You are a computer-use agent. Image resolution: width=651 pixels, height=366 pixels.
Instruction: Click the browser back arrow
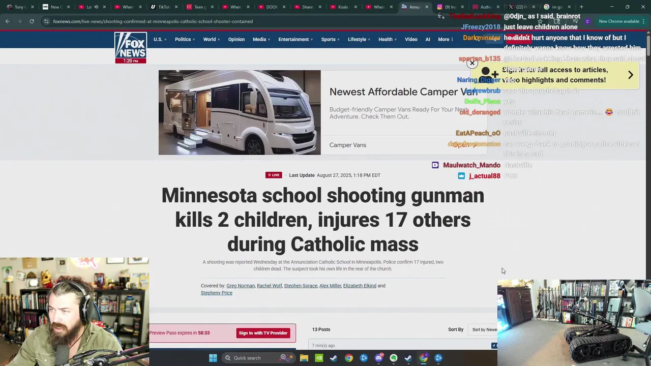7,21
